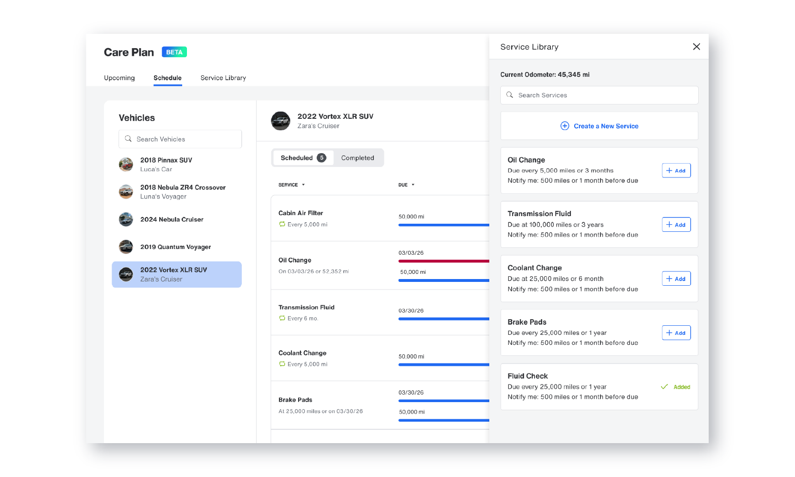Click the Care Plan page title
This screenshot has height=477, width=795.
(129, 52)
